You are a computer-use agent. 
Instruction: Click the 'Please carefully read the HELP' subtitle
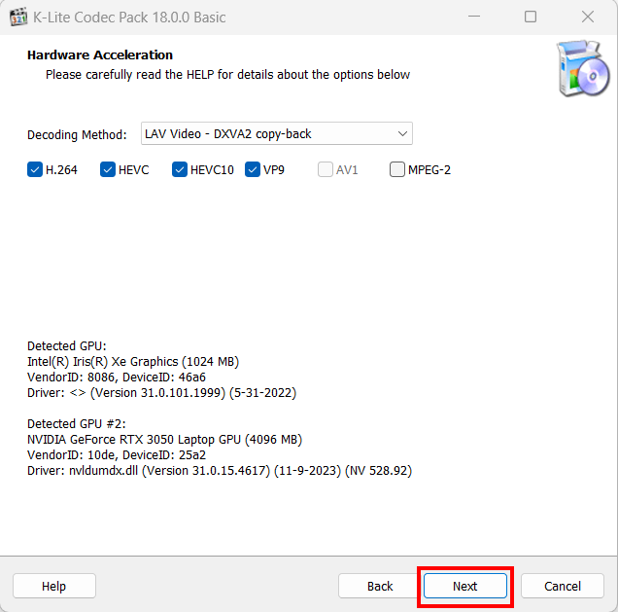[x=227, y=75]
